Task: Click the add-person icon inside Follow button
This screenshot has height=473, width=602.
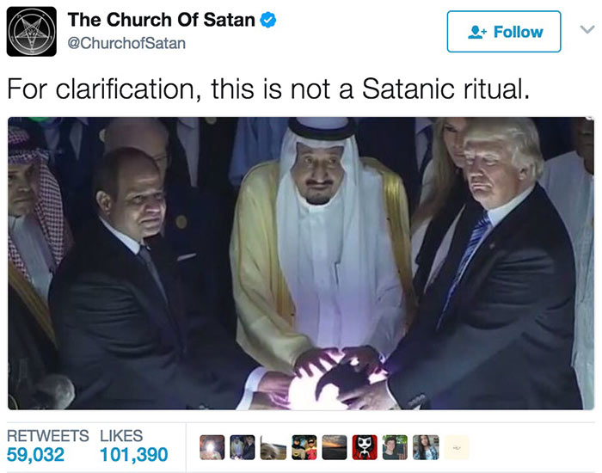Action: click(477, 32)
